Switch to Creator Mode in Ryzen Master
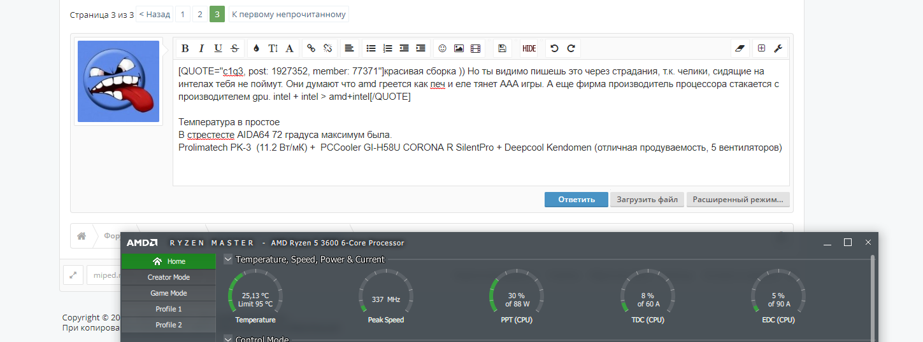The width and height of the screenshot is (923, 342). [x=168, y=277]
